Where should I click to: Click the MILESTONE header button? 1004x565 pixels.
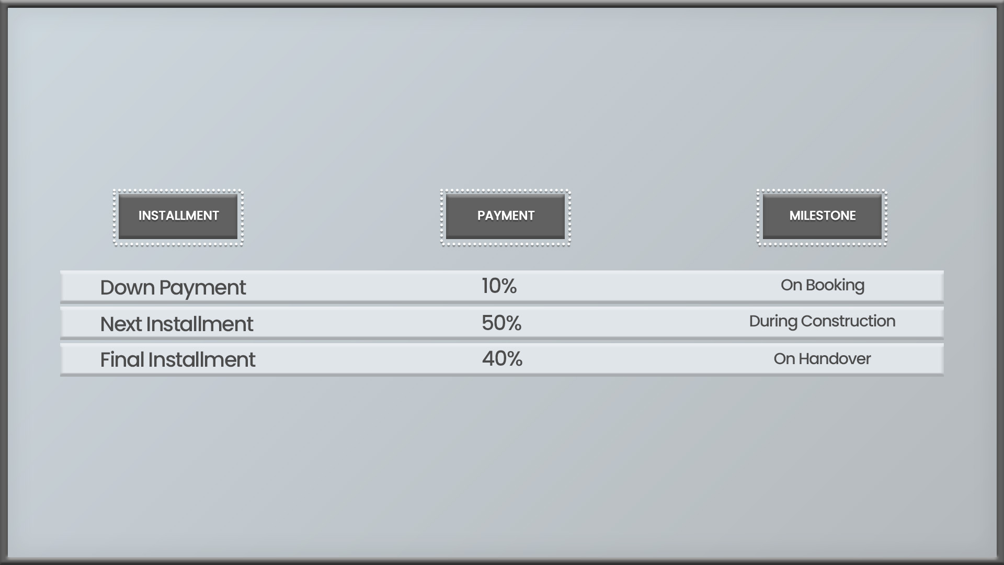[x=822, y=216]
